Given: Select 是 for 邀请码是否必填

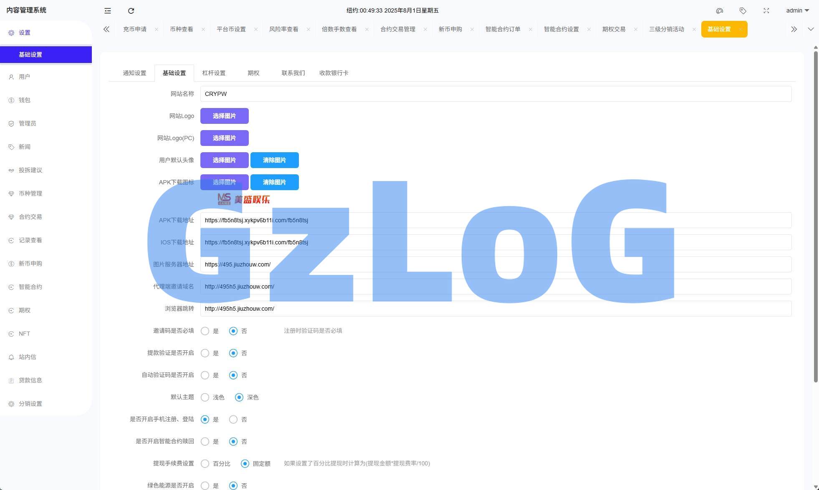Looking at the screenshot, I should pos(205,331).
